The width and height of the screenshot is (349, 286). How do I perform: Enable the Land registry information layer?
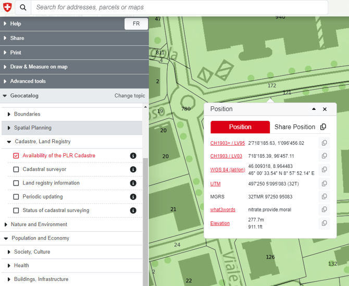coord(16,183)
